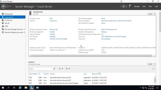Image resolution: width=161 pixels, height=90 pixels.
Task: Open the Tools menu
Action: pyautogui.click(x=144, y=6)
